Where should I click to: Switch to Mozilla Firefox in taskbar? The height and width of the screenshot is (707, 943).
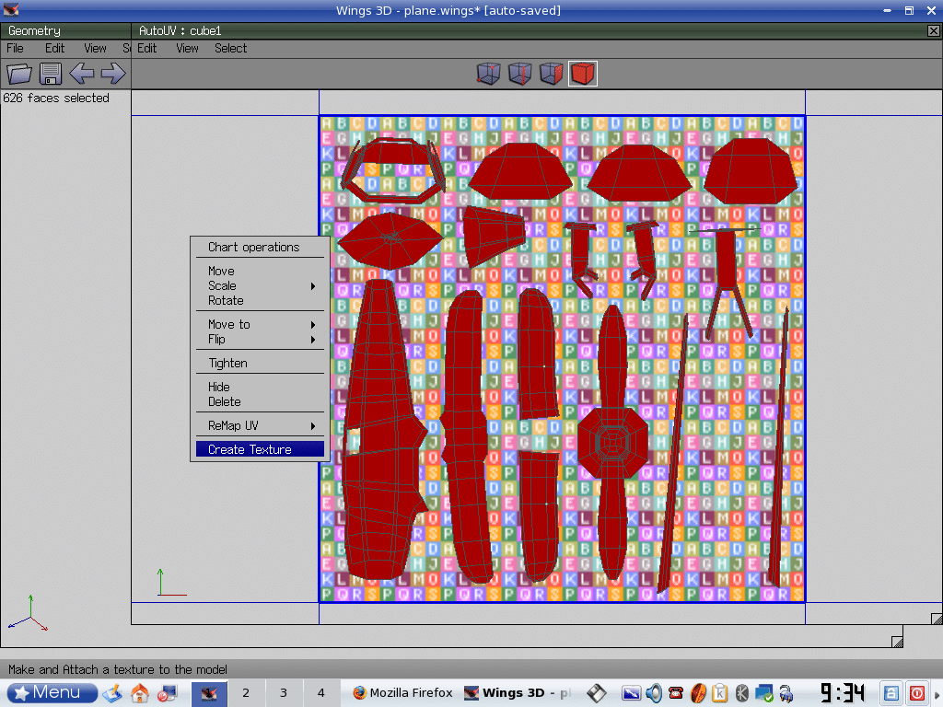pos(402,693)
